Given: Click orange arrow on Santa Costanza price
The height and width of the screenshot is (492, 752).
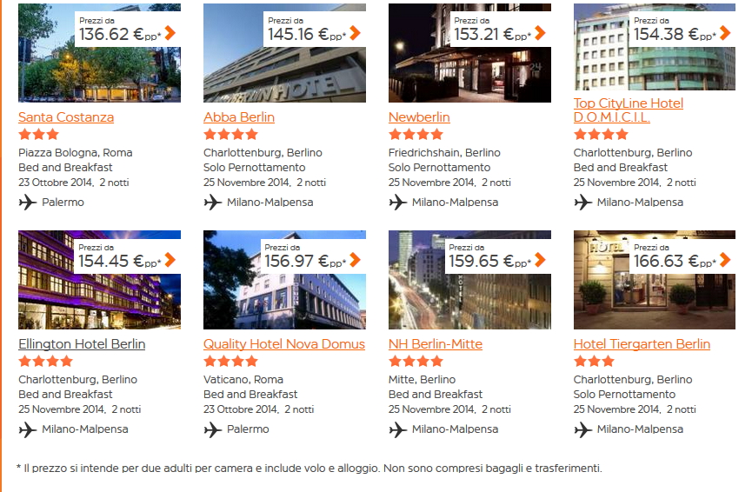Looking at the screenshot, I should point(170,33).
